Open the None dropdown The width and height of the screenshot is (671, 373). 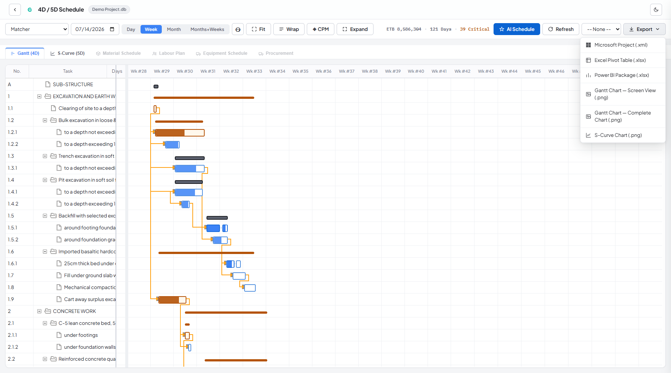pos(601,29)
